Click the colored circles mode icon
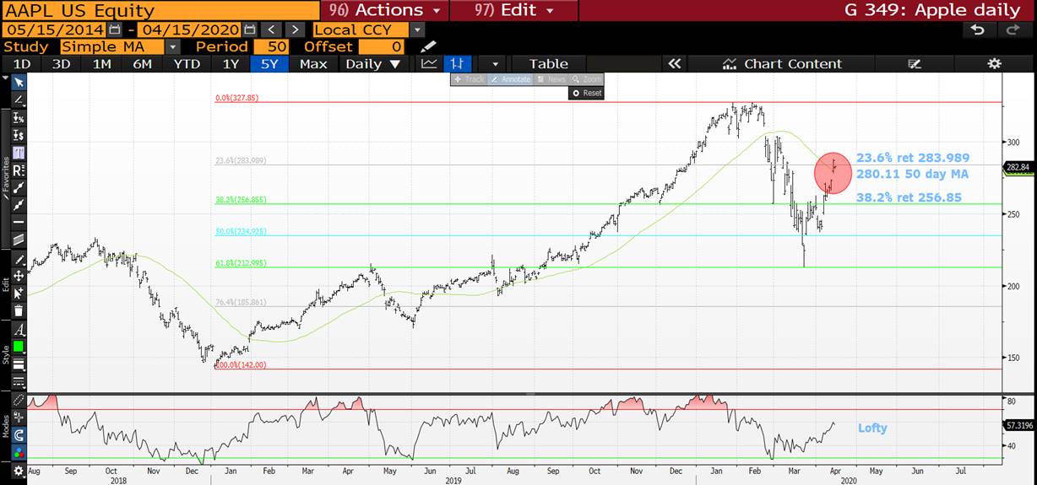 [x=19, y=452]
